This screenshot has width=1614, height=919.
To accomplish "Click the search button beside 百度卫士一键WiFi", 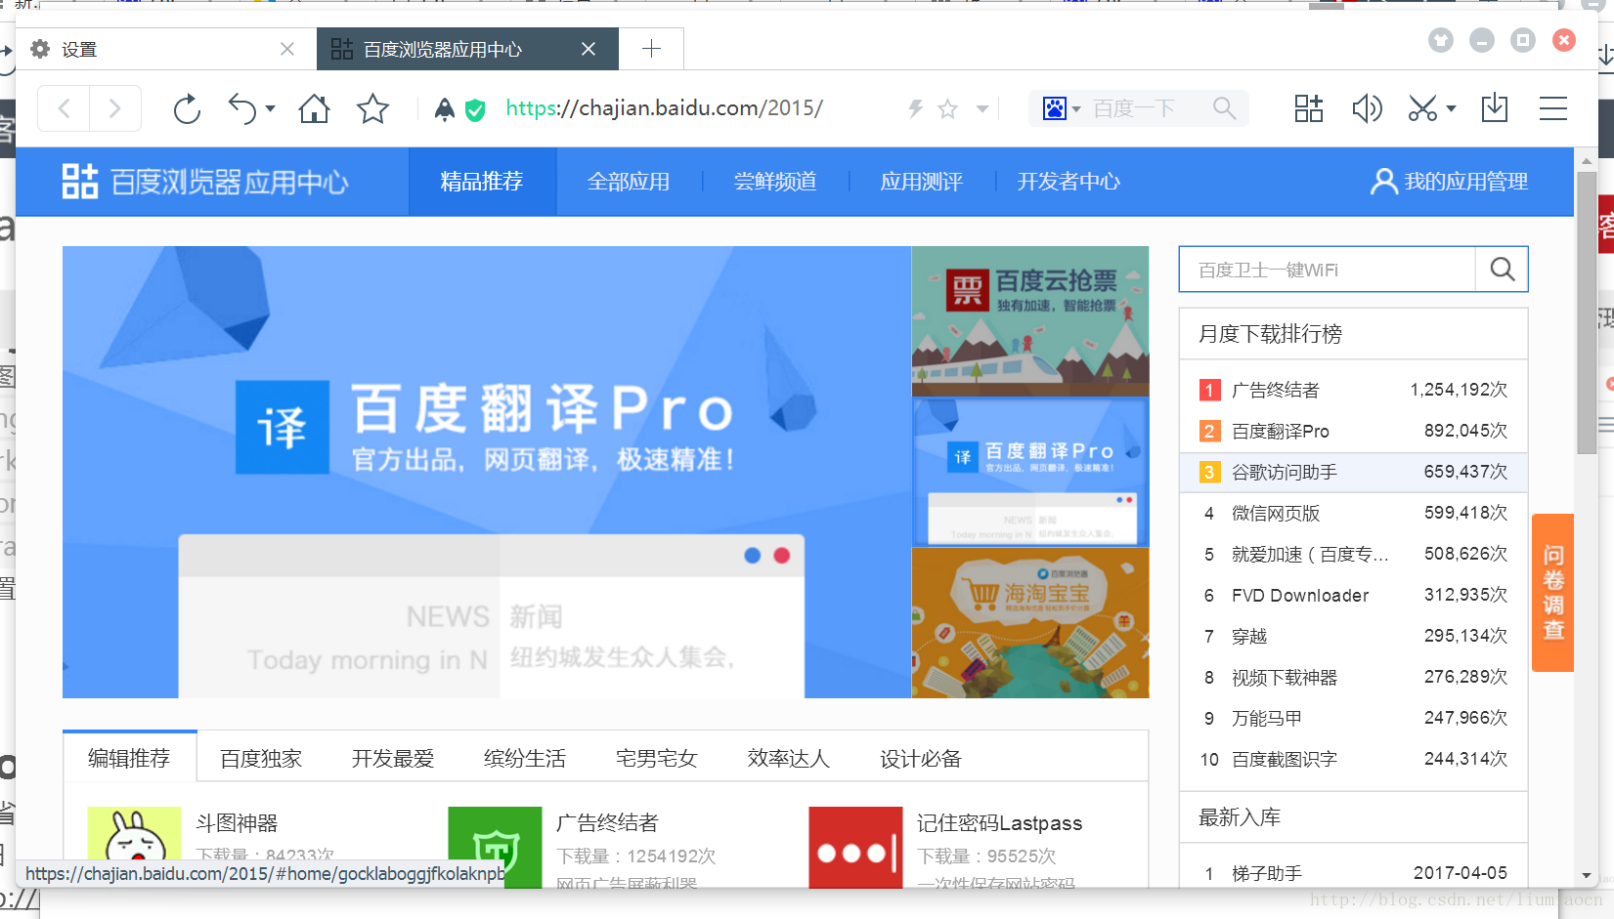I will 1502,269.
